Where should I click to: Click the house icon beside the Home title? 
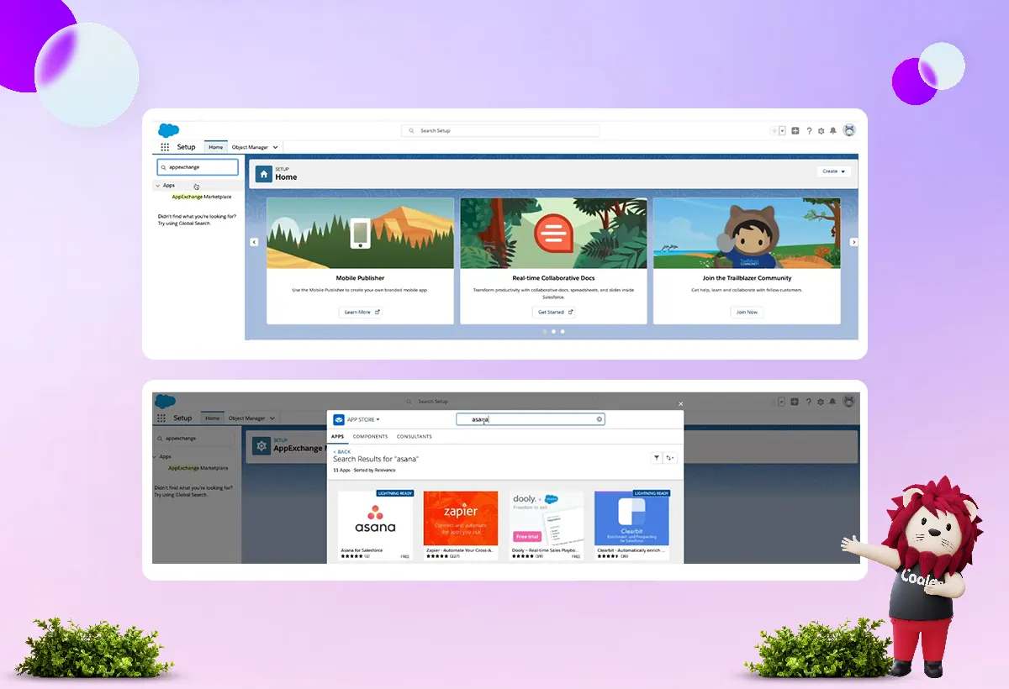[264, 174]
